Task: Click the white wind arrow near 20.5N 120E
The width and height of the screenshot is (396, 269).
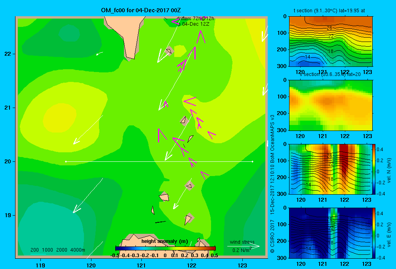Action: (88, 130)
